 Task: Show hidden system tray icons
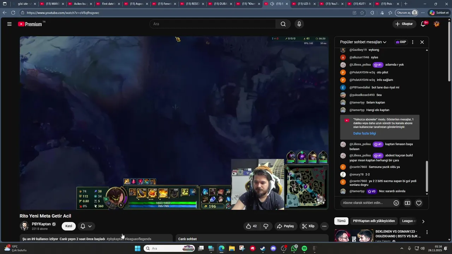tap(402, 248)
